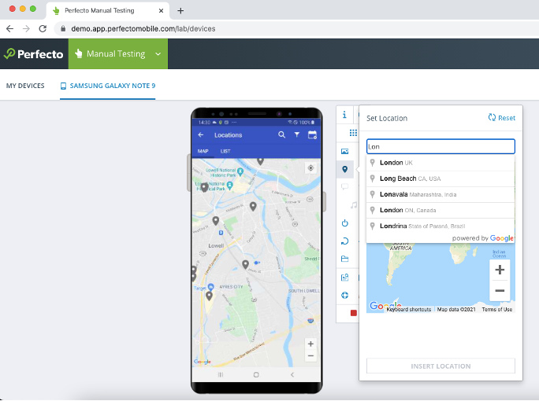Tap the Android recent apps button
This screenshot has width=539, height=401.
tap(221, 374)
